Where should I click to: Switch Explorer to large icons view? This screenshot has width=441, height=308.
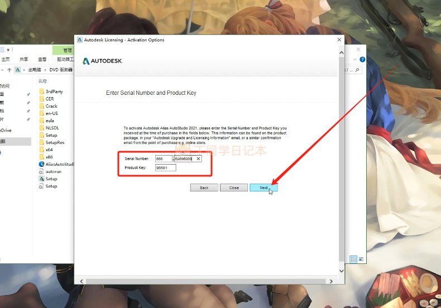pos(361,259)
